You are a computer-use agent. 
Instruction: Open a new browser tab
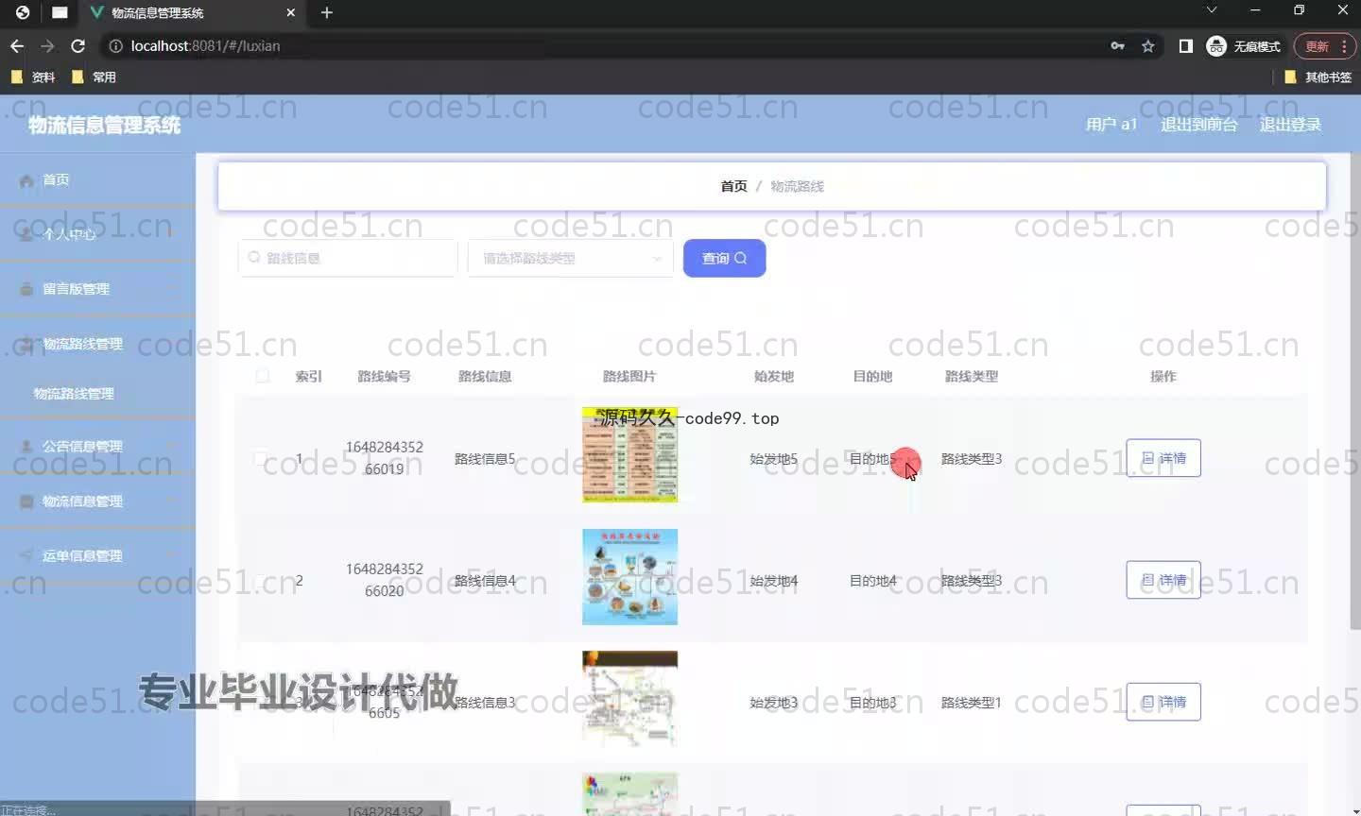click(327, 12)
